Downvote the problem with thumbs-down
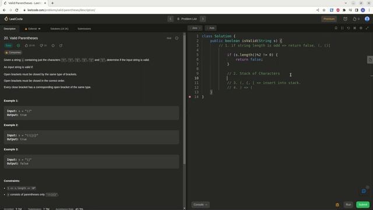Viewport: 373px width, 210px height. coord(43,45)
